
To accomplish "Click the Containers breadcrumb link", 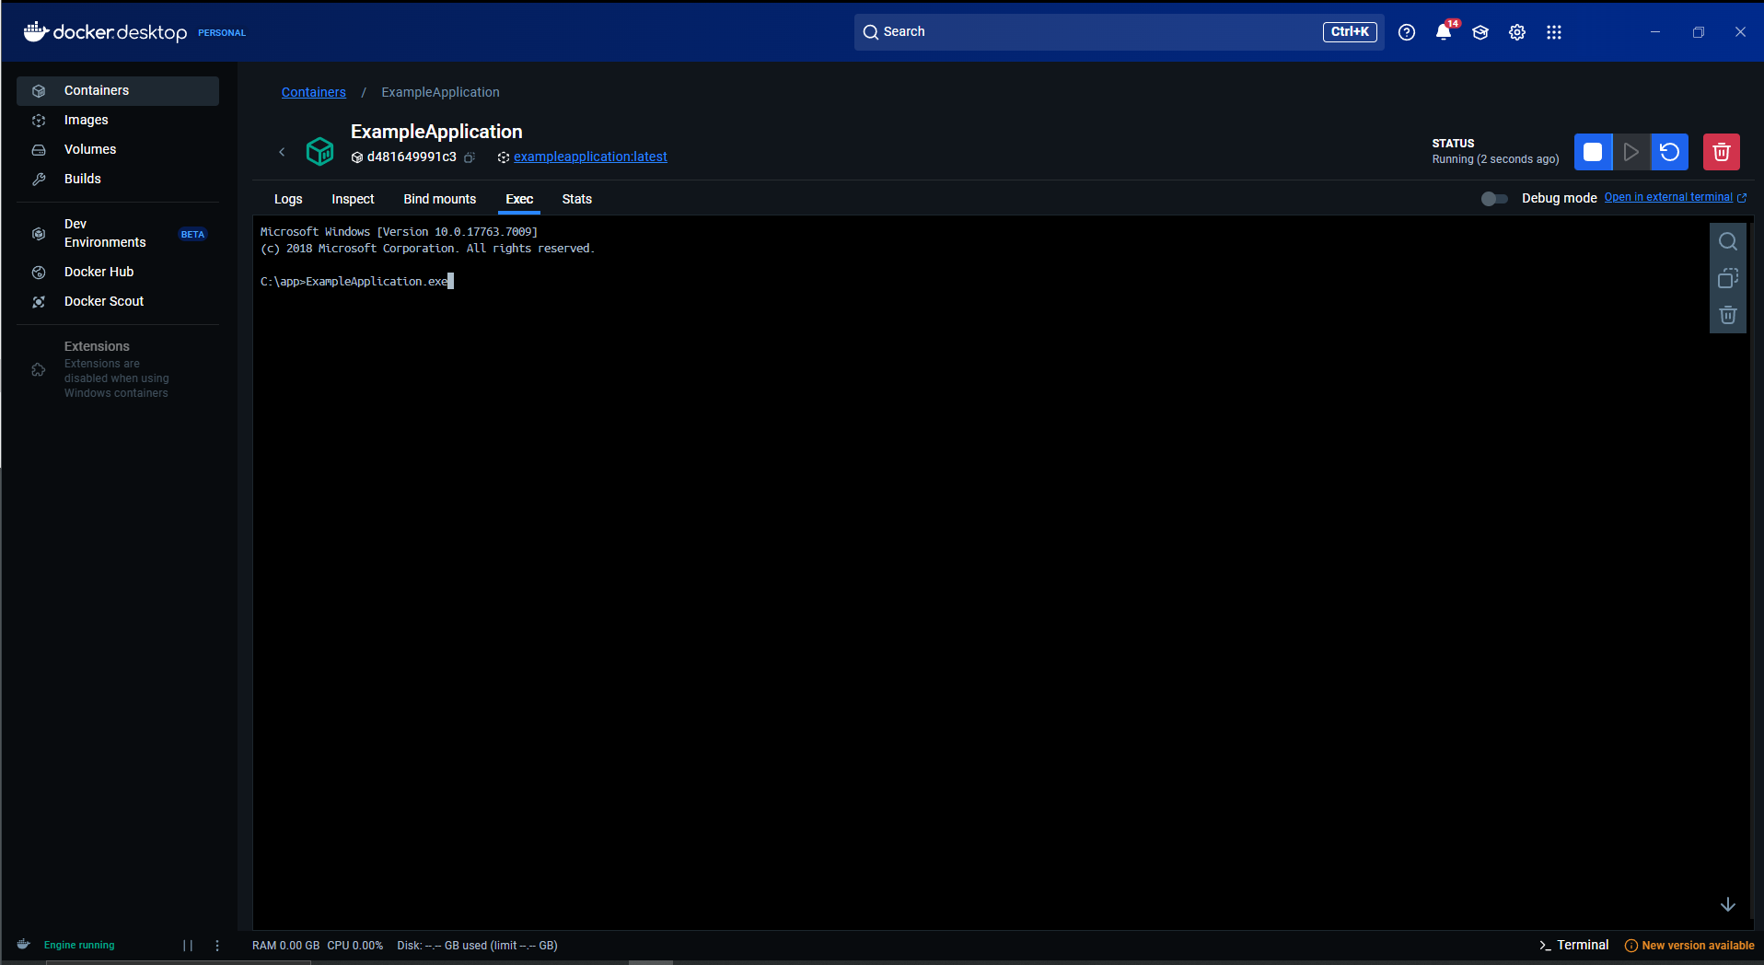I will [313, 92].
